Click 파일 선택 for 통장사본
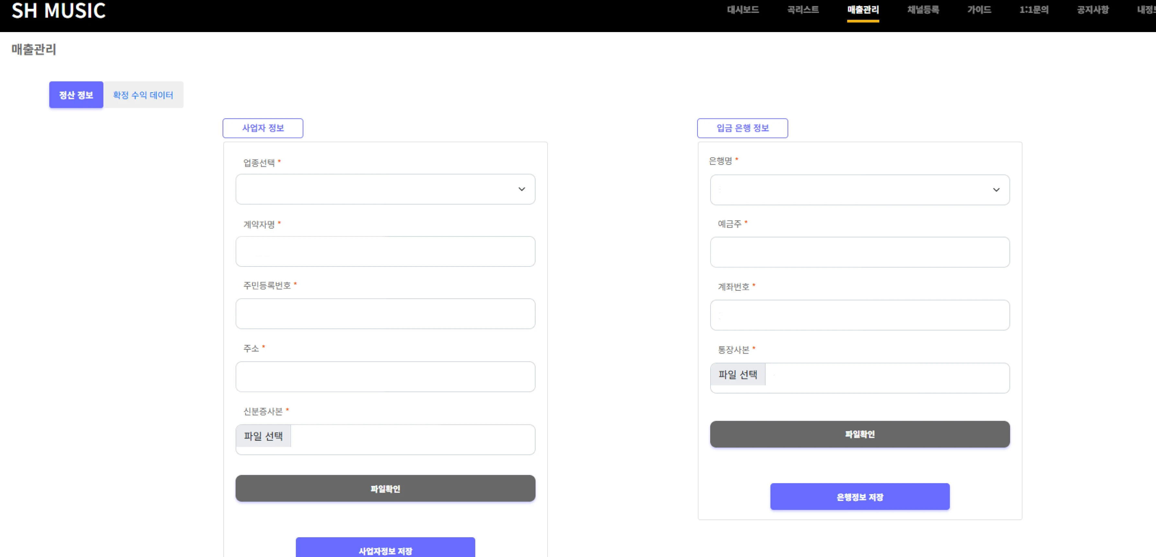Viewport: 1156px width, 557px height. pos(738,374)
